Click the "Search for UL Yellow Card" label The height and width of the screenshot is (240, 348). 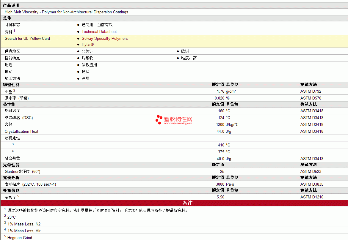pyautogui.click(x=27, y=39)
